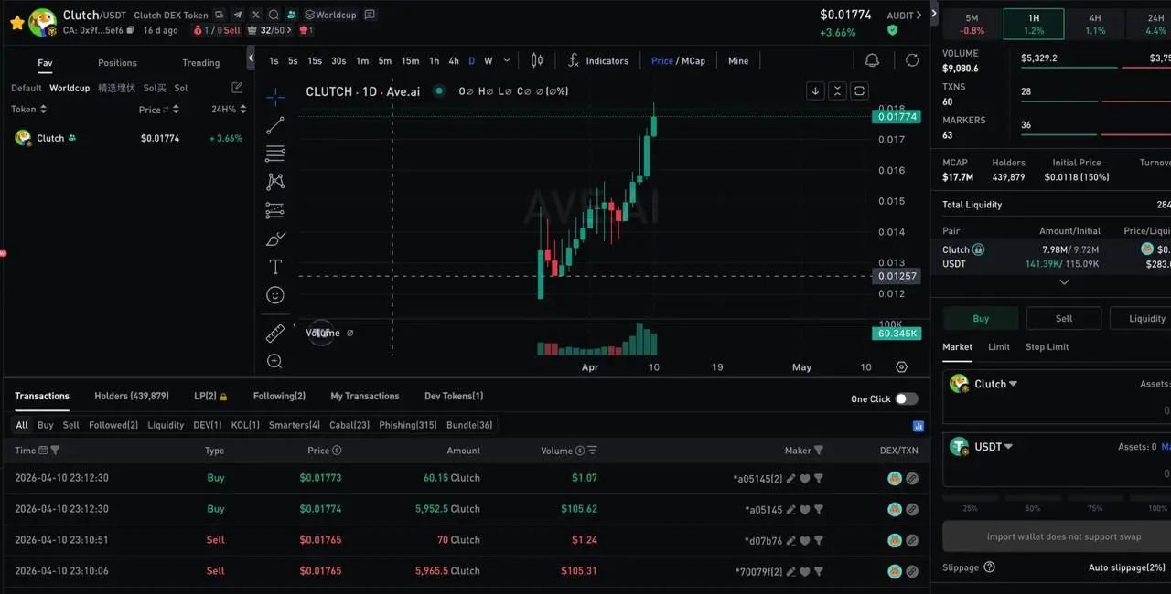Sort favorites by 24H% column arrows
The image size is (1171, 594).
click(242, 110)
